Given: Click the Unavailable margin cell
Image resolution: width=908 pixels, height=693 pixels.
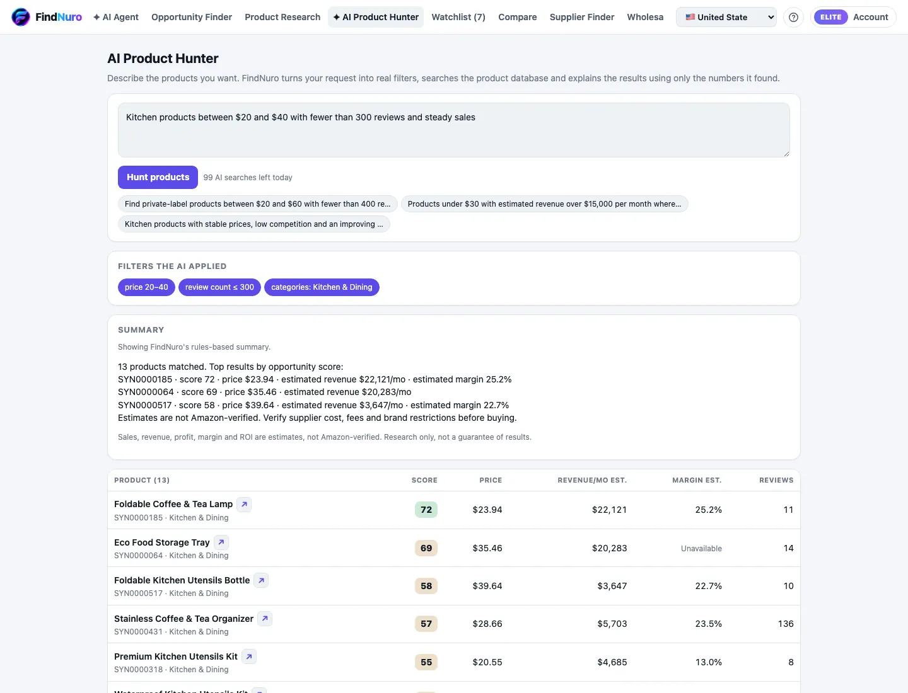Looking at the screenshot, I should point(701,549).
